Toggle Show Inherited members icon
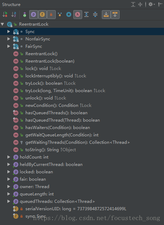This screenshot has height=225, width=164. [x=25, y=14]
